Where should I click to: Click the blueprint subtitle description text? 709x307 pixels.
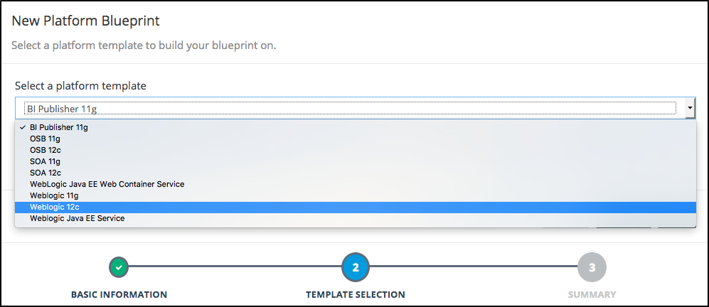(144, 46)
